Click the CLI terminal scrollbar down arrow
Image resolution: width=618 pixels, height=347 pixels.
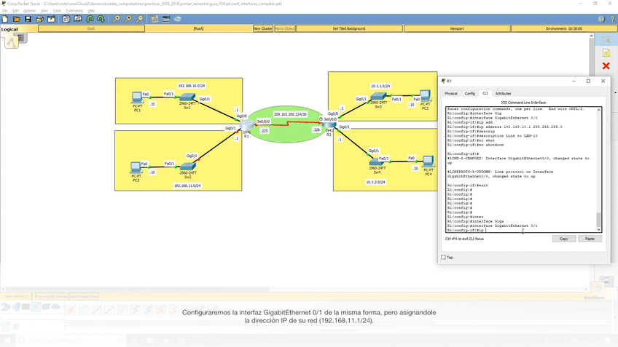[x=599, y=230]
